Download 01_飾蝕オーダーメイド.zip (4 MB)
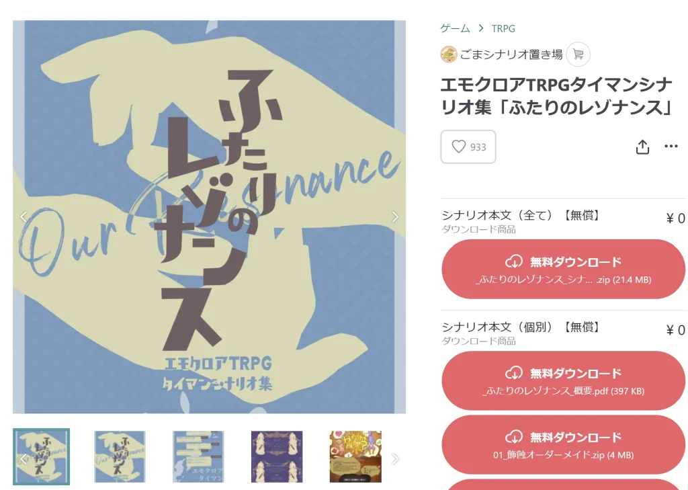Image resolution: width=688 pixels, height=490 pixels. (x=564, y=445)
